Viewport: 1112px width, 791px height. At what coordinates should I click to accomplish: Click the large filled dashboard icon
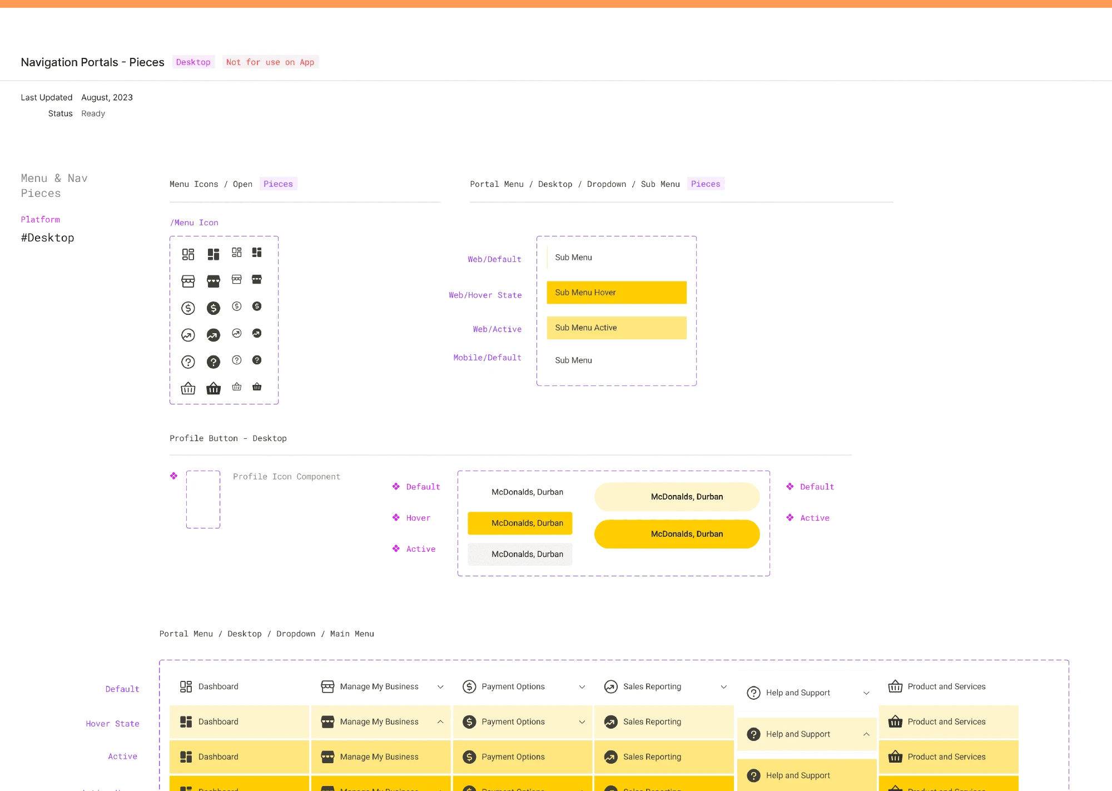214,254
